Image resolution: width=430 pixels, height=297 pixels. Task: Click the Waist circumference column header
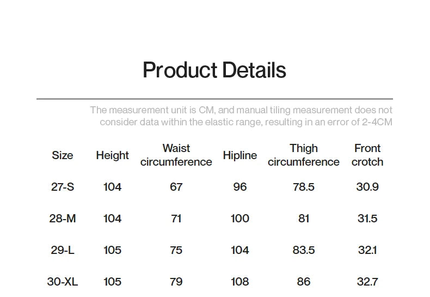pos(176,155)
